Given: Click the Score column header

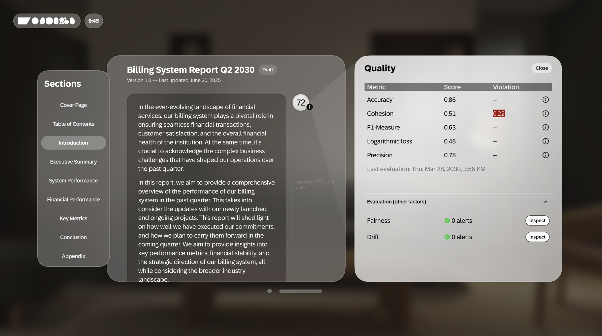Looking at the screenshot, I should [x=452, y=87].
